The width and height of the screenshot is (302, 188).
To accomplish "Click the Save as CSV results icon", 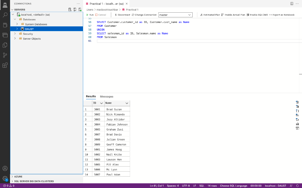I will click(297, 102).
